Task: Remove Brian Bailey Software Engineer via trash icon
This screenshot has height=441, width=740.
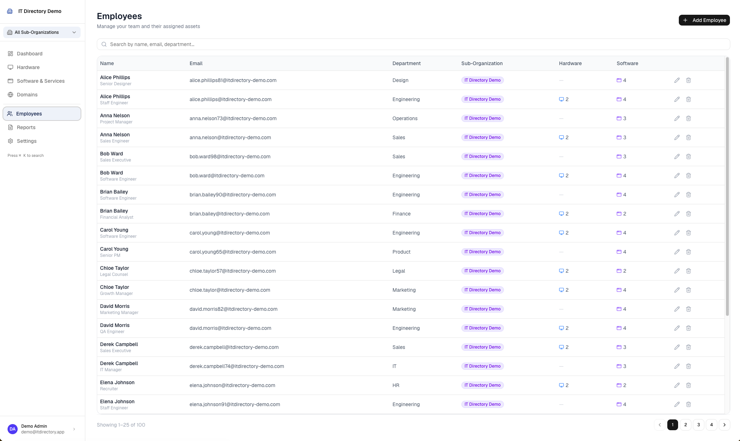Action: click(689, 195)
